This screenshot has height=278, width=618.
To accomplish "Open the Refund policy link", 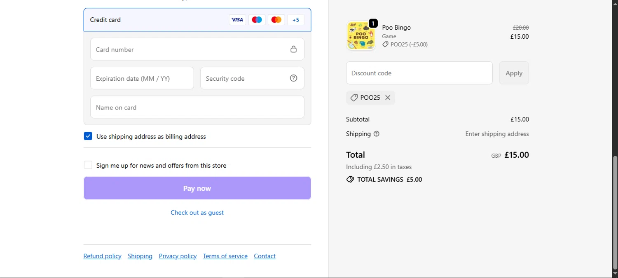I will (102, 256).
